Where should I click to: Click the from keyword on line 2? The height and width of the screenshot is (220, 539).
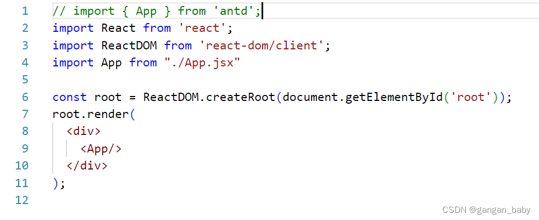[157, 28]
